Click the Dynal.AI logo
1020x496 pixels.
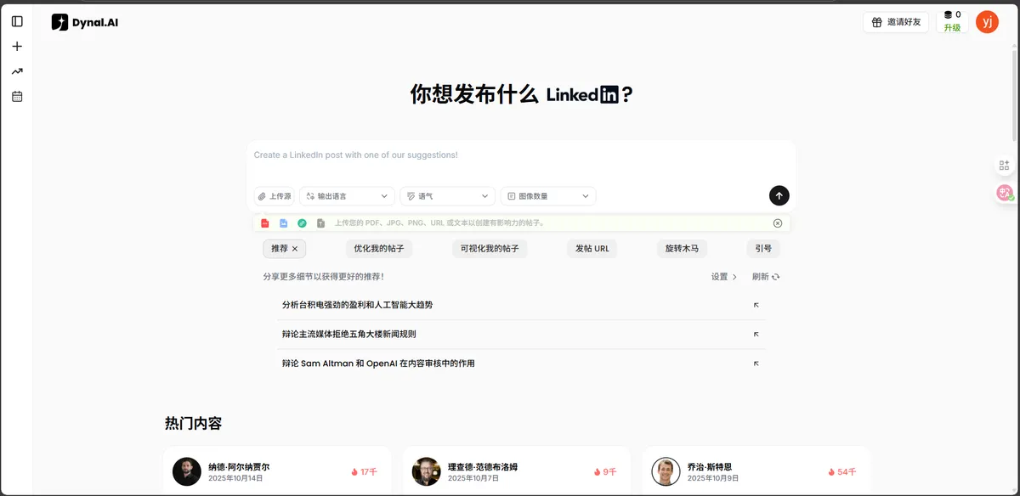pyautogui.click(x=85, y=22)
